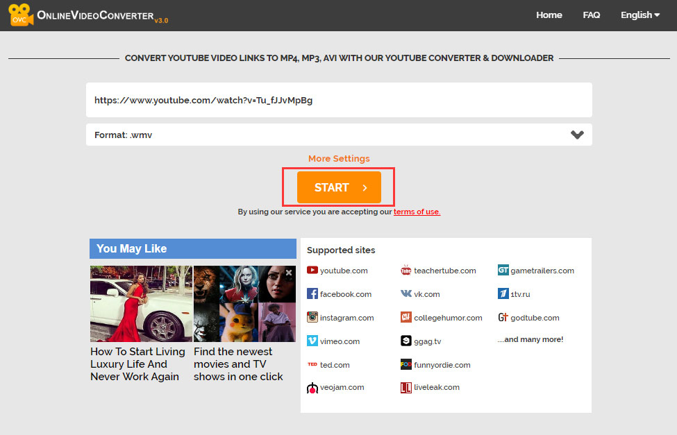Open the FAQ page

click(591, 15)
